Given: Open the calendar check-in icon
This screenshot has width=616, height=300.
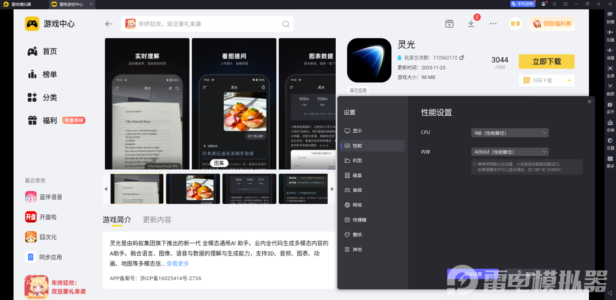Looking at the screenshot, I should pos(449,24).
